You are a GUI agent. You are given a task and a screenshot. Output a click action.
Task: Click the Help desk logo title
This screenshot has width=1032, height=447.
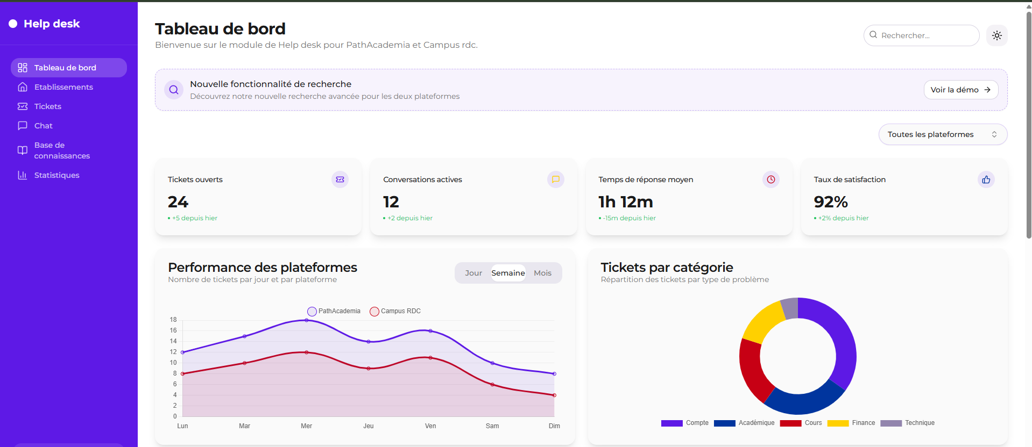coord(52,24)
